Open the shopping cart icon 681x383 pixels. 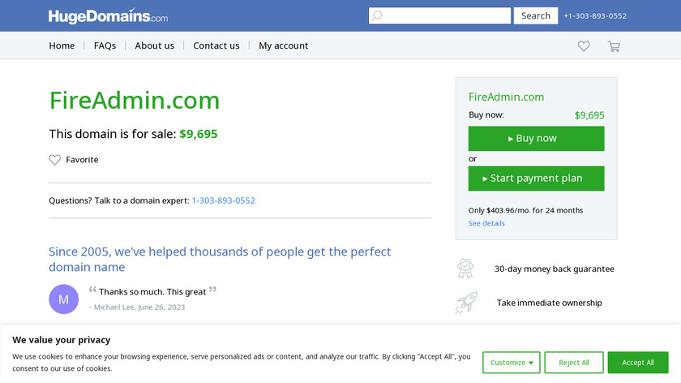tap(614, 46)
